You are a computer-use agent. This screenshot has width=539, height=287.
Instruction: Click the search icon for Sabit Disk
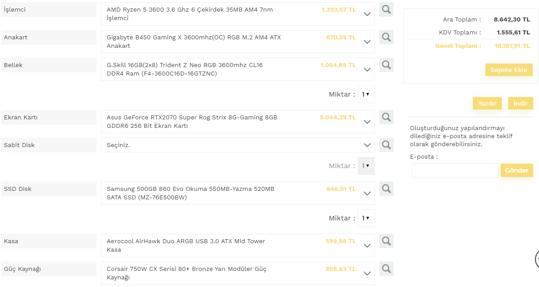point(386,145)
